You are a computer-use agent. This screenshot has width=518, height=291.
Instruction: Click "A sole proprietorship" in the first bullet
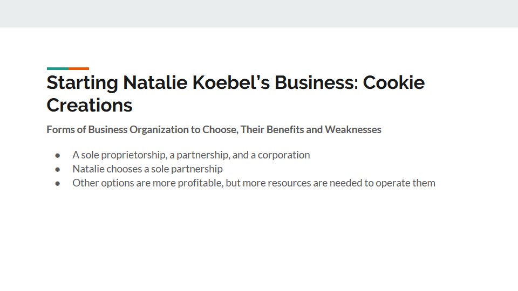coord(119,155)
